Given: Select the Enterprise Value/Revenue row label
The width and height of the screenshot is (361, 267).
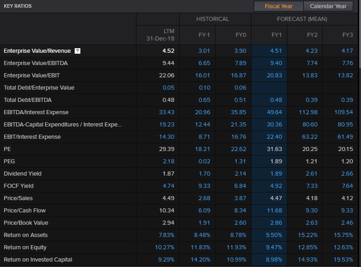Looking at the screenshot, I should point(37,51).
